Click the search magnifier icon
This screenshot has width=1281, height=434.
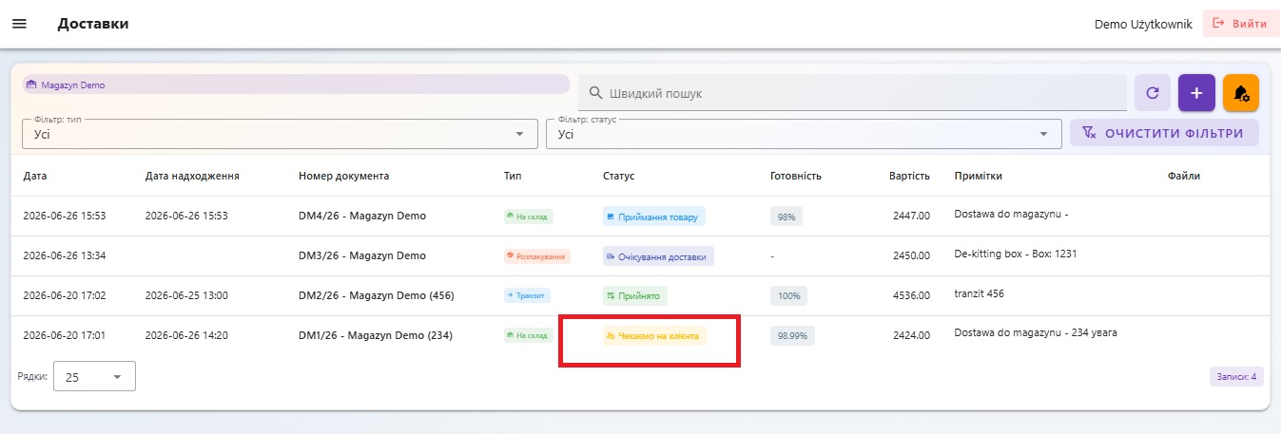point(596,93)
